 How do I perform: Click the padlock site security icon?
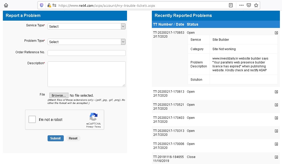(x=49, y=5)
